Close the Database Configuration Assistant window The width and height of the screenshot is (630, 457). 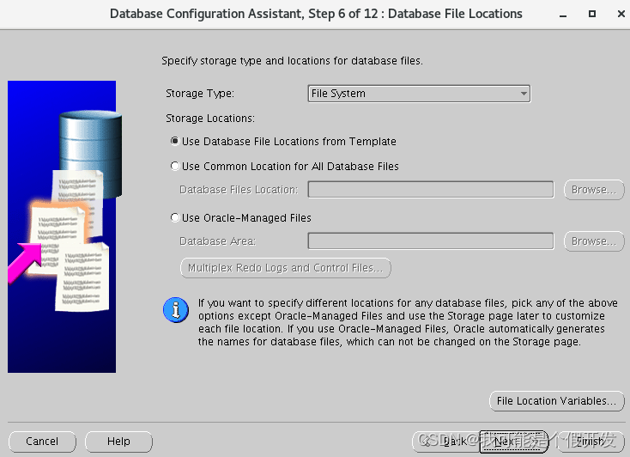621,14
